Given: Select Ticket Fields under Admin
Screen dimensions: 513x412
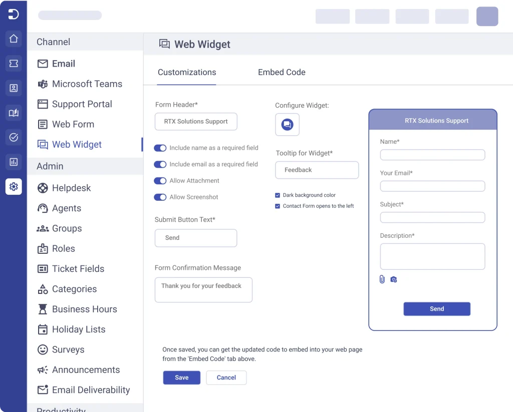Looking at the screenshot, I should (77, 269).
